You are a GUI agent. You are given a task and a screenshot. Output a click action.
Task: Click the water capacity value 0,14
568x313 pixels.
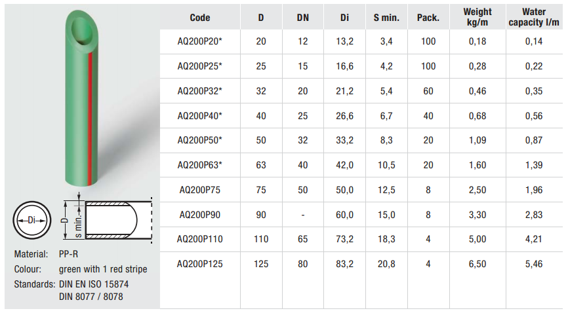(534, 41)
